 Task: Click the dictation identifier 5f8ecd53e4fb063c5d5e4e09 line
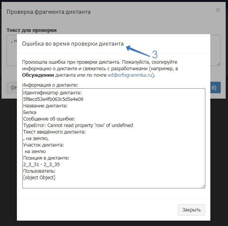[53, 99]
